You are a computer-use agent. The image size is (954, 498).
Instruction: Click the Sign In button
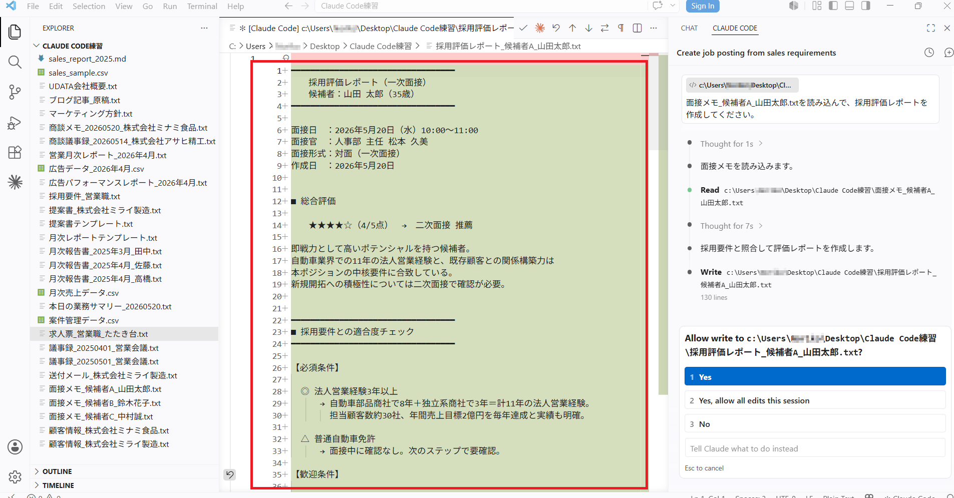click(x=703, y=6)
